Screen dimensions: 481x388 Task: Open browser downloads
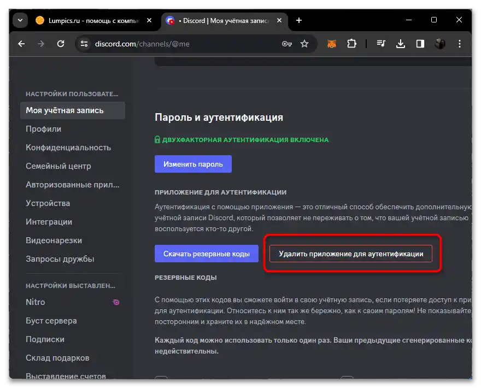(400, 44)
